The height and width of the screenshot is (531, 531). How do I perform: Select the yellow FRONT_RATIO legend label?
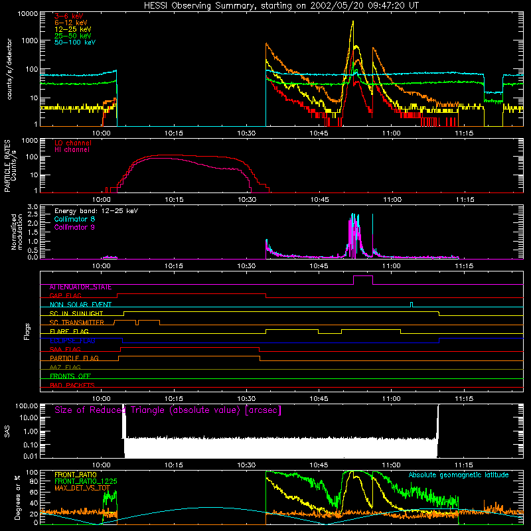pos(75,475)
